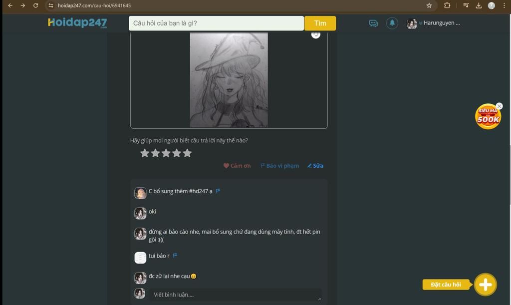Open the chat messages icon in header
Image resolution: width=511 pixels, height=305 pixels.
pos(373,23)
